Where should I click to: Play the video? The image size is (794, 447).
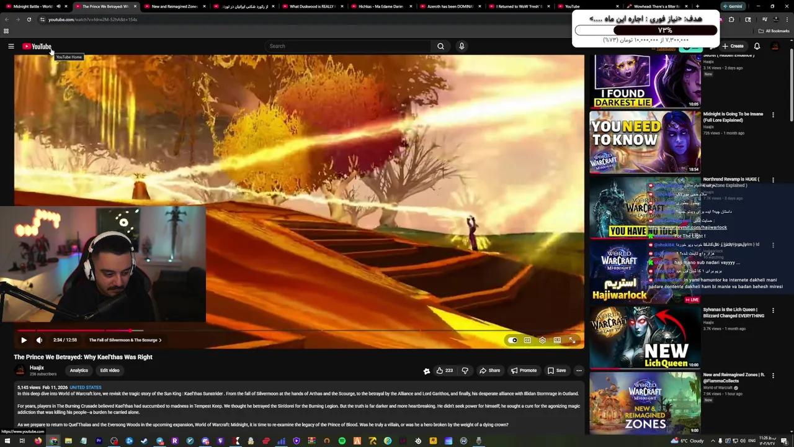coord(24,340)
